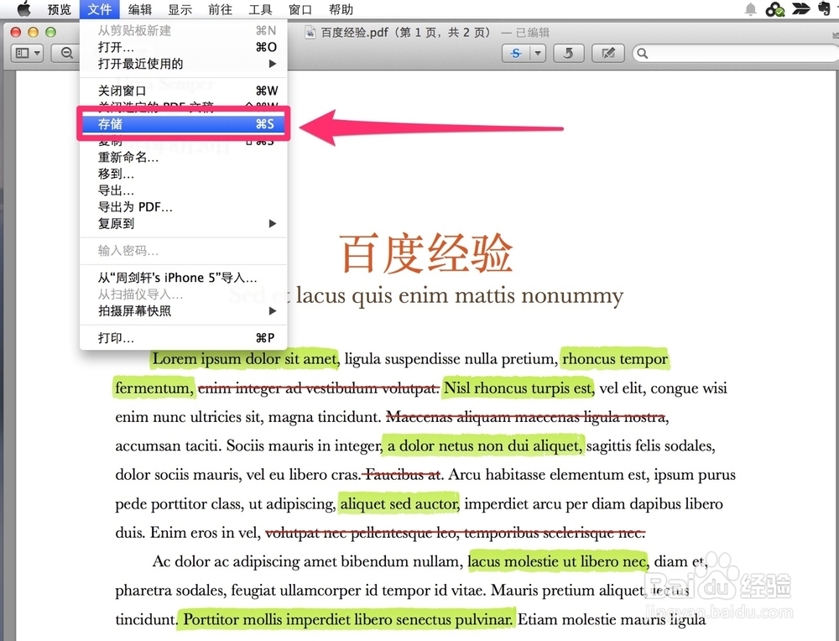Choose 重新命名… menu item
This screenshot has height=641, width=839.
184,157
